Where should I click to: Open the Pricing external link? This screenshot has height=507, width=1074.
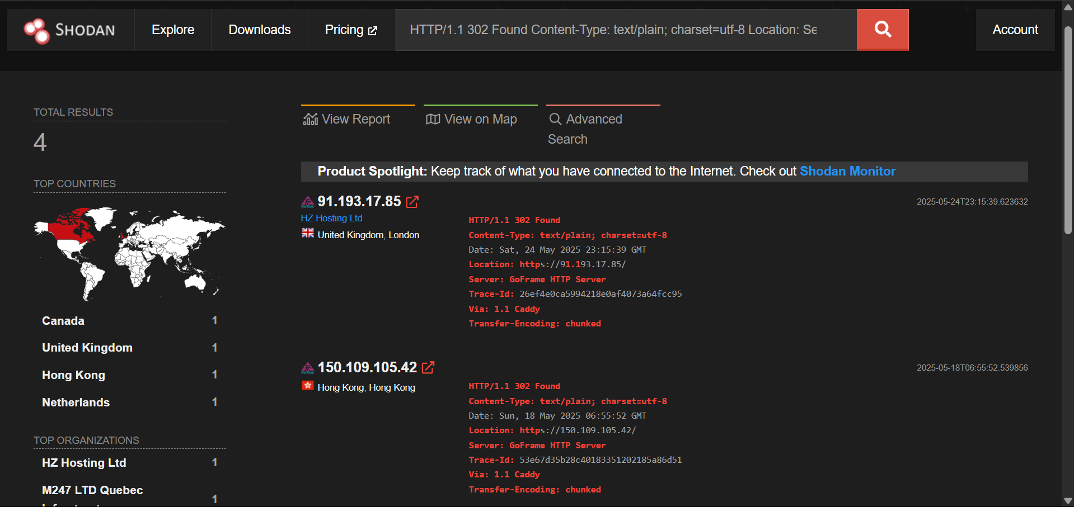[x=351, y=30]
